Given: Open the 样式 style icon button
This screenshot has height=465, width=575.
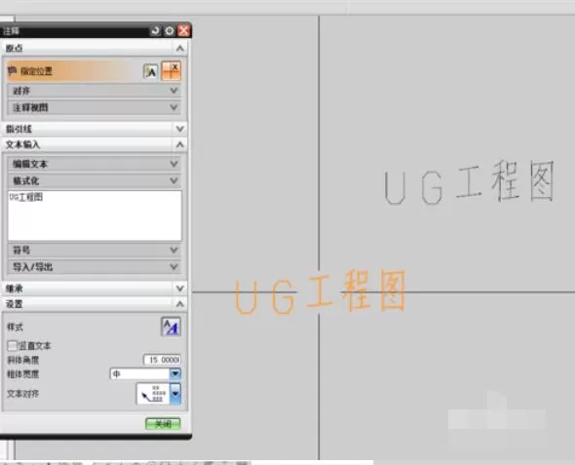Looking at the screenshot, I should click(171, 327).
